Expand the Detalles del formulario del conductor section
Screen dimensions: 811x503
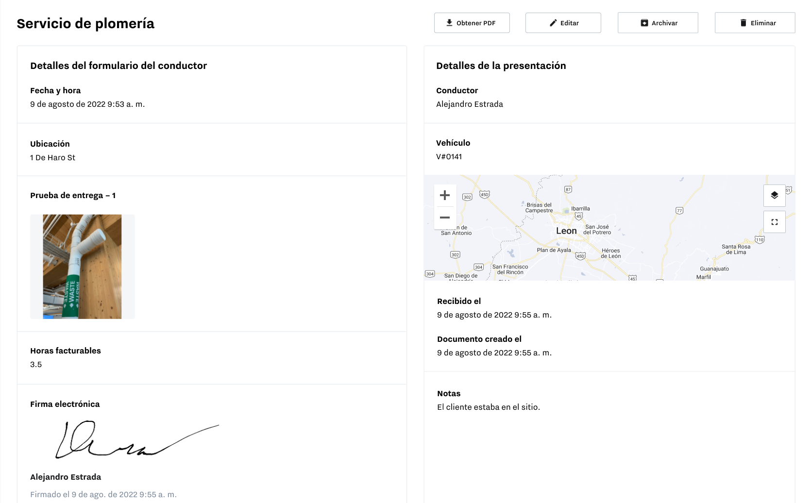click(x=118, y=66)
